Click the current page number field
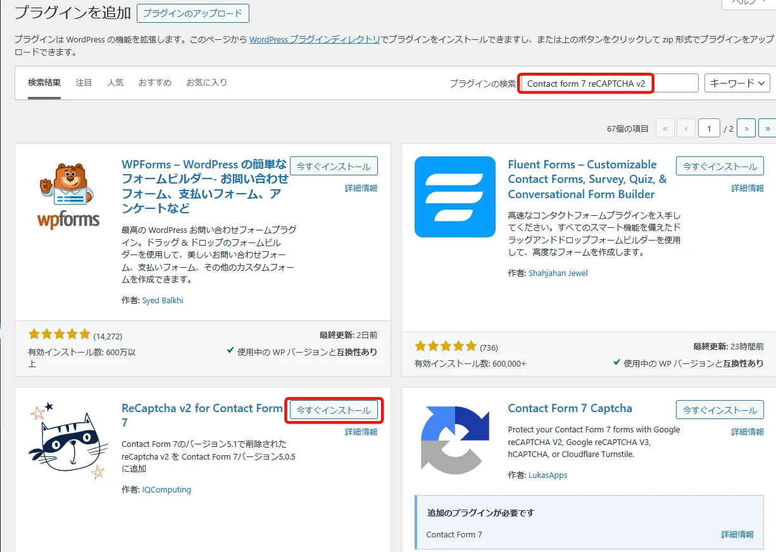776x552 pixels. click(x=709, y=129)
